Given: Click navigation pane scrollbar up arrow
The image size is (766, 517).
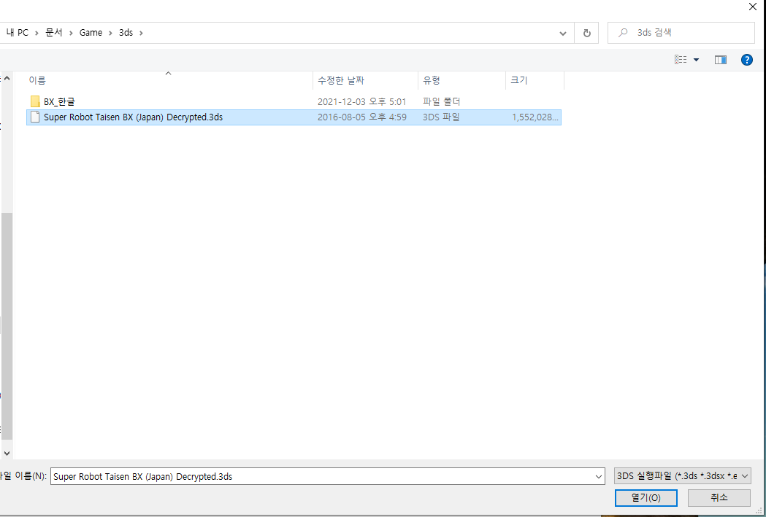Looking at the screenshot, I should (7, 78).
